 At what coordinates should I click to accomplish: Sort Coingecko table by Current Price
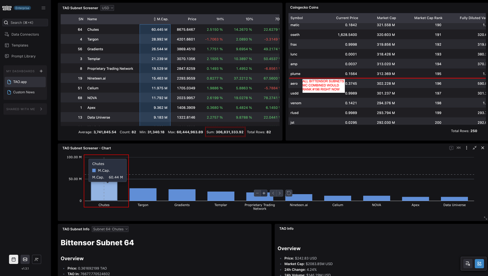347,18
